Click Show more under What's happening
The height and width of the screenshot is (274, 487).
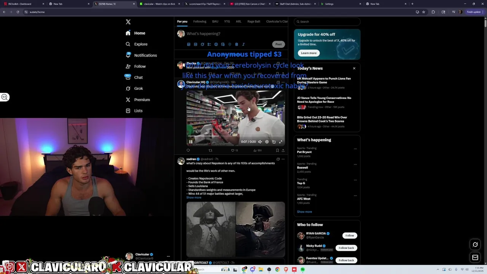click(304, 212)
